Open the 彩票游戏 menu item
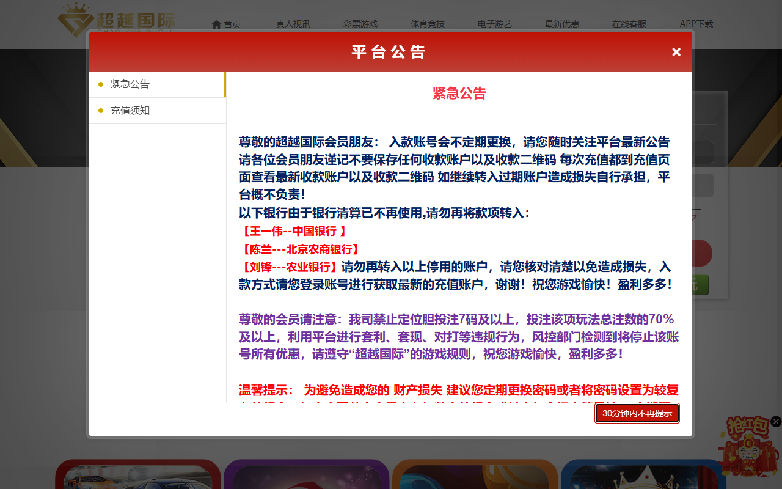 tap(360, 24)
